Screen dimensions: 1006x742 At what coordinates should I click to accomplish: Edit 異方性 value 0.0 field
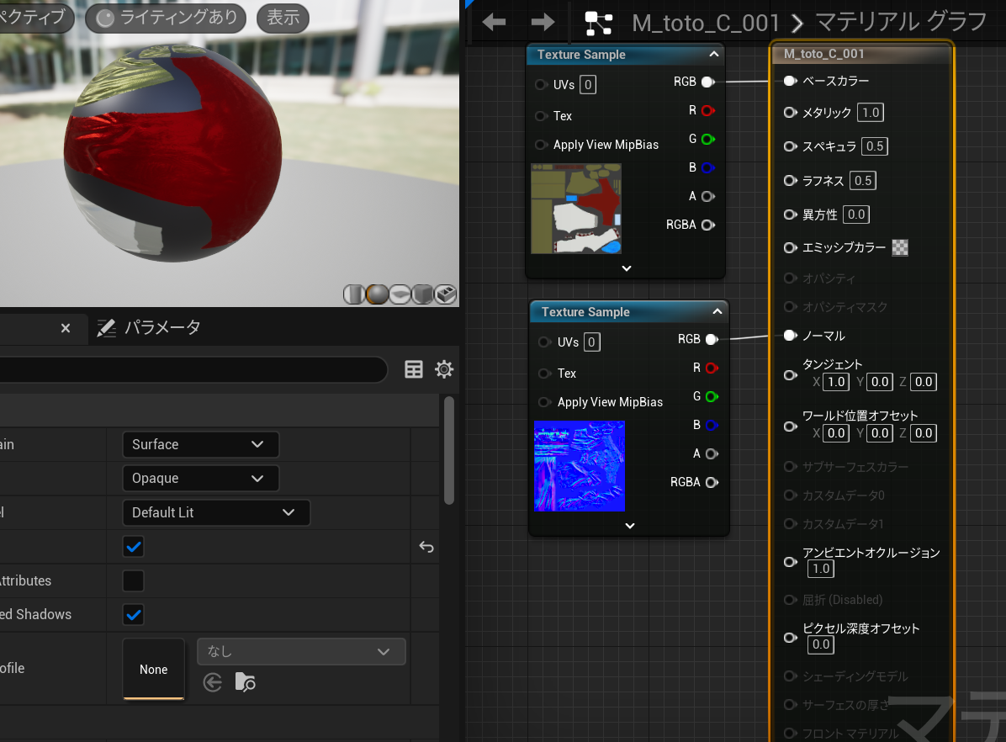point(856,215)
